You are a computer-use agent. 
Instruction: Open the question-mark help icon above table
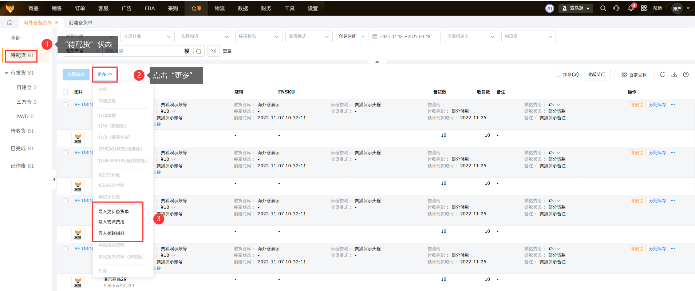click(686, 75)
